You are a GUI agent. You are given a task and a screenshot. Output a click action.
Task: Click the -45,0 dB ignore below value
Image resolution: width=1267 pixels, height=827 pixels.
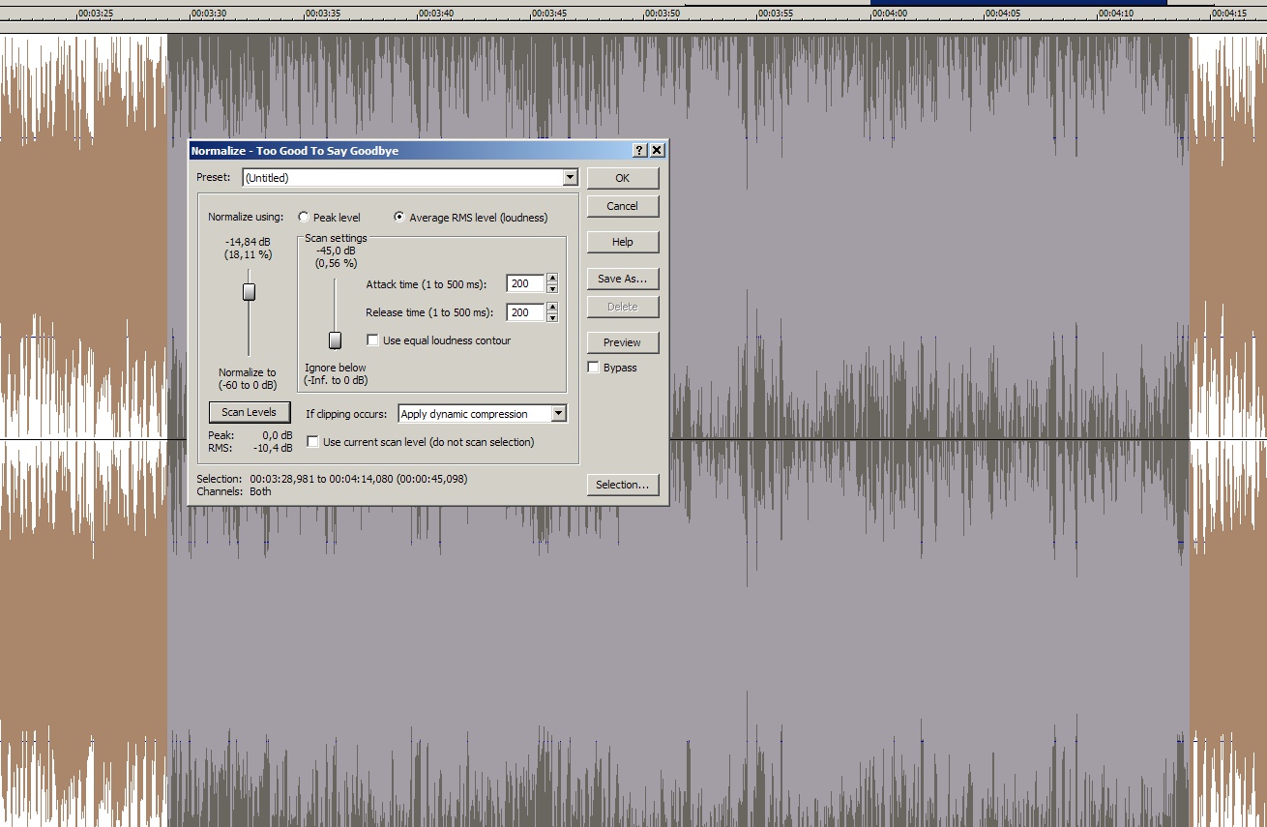(x=336, y=251)
